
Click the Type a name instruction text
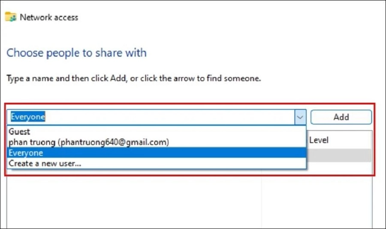[x=134, y=78]
